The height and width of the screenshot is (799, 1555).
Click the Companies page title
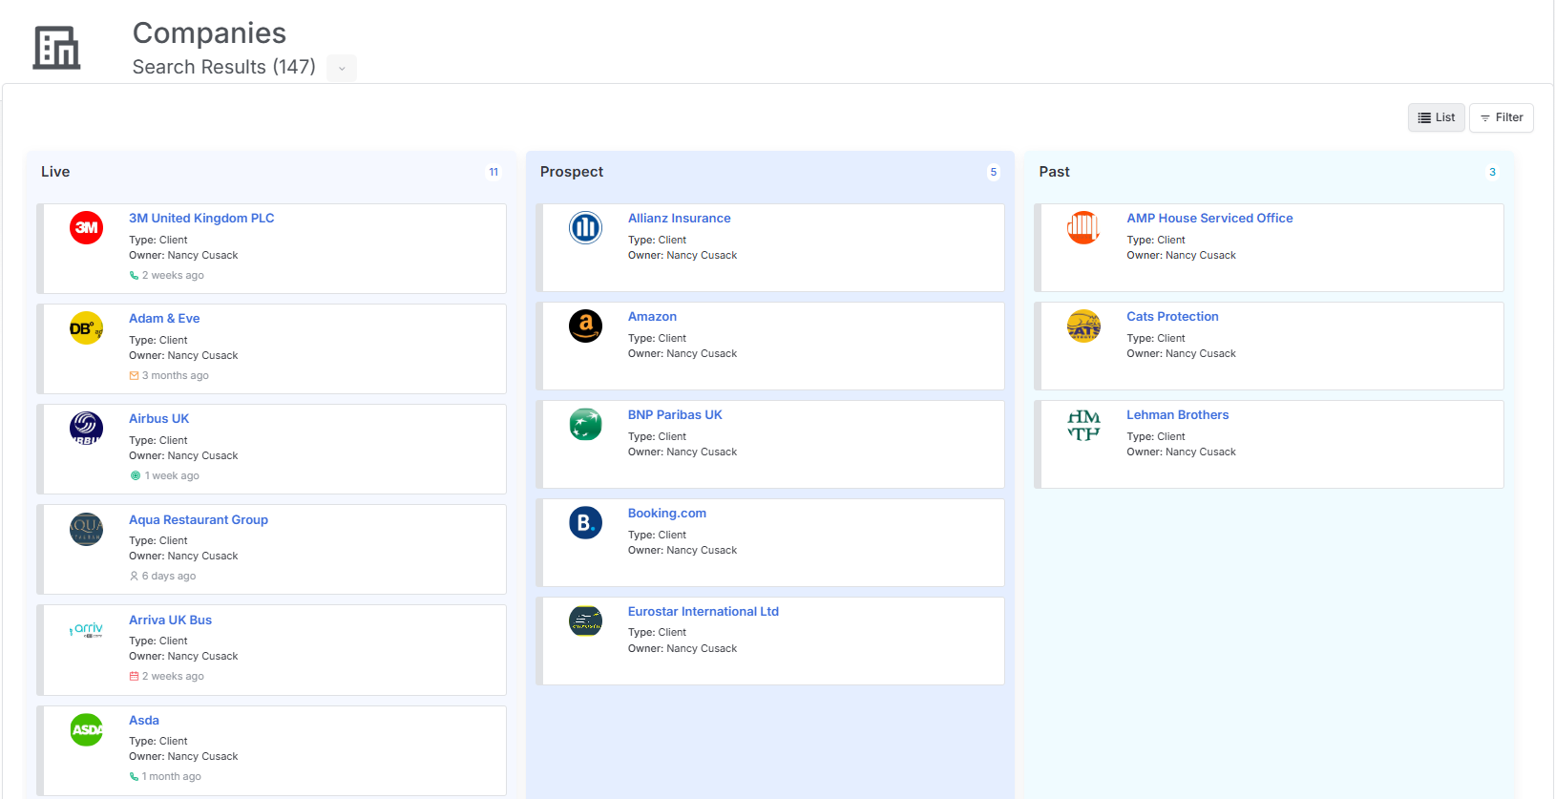coord(209,33)
